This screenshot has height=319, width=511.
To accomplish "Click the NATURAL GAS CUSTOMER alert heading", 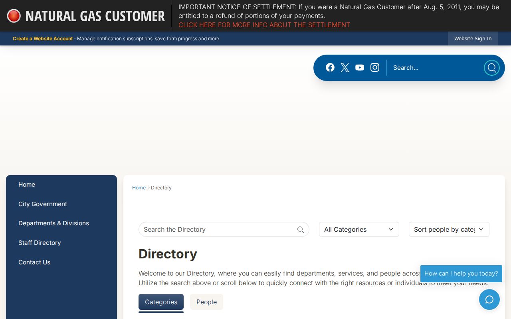I will pos(95,16).
